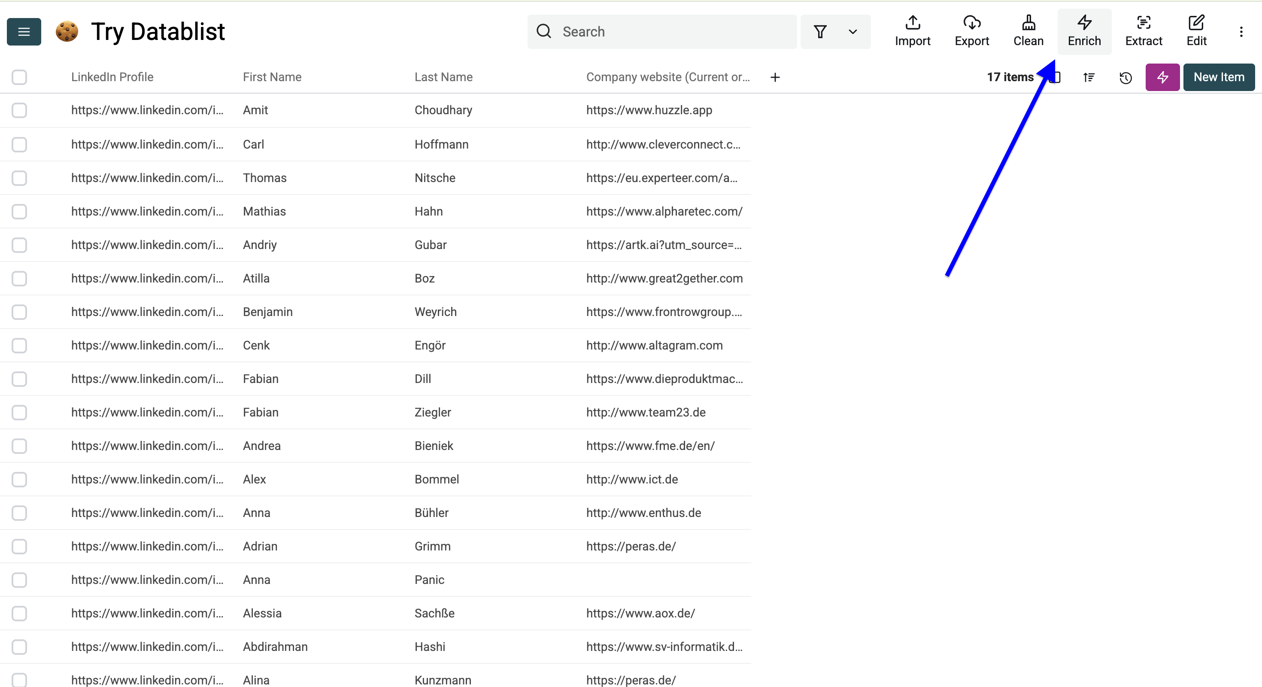Click the last name cell Weyrich
This screenshot has height=687, width=1262.
[436, 312]
